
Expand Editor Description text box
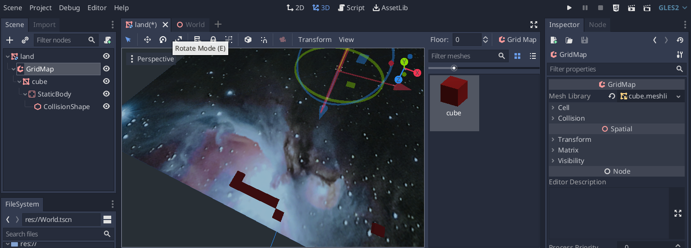coord(678,213)
